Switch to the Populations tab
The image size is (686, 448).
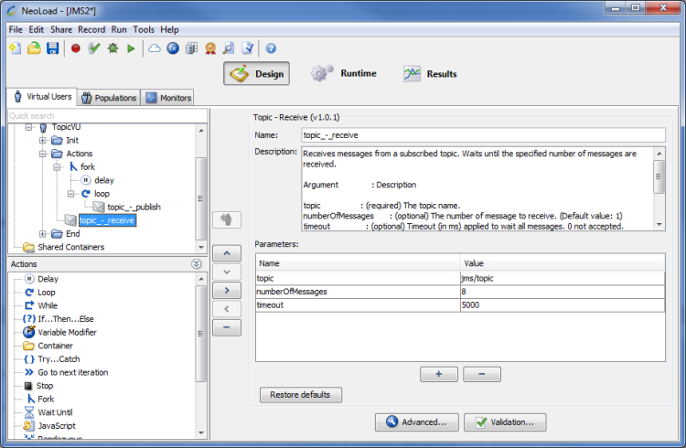[x=108, y=98]
